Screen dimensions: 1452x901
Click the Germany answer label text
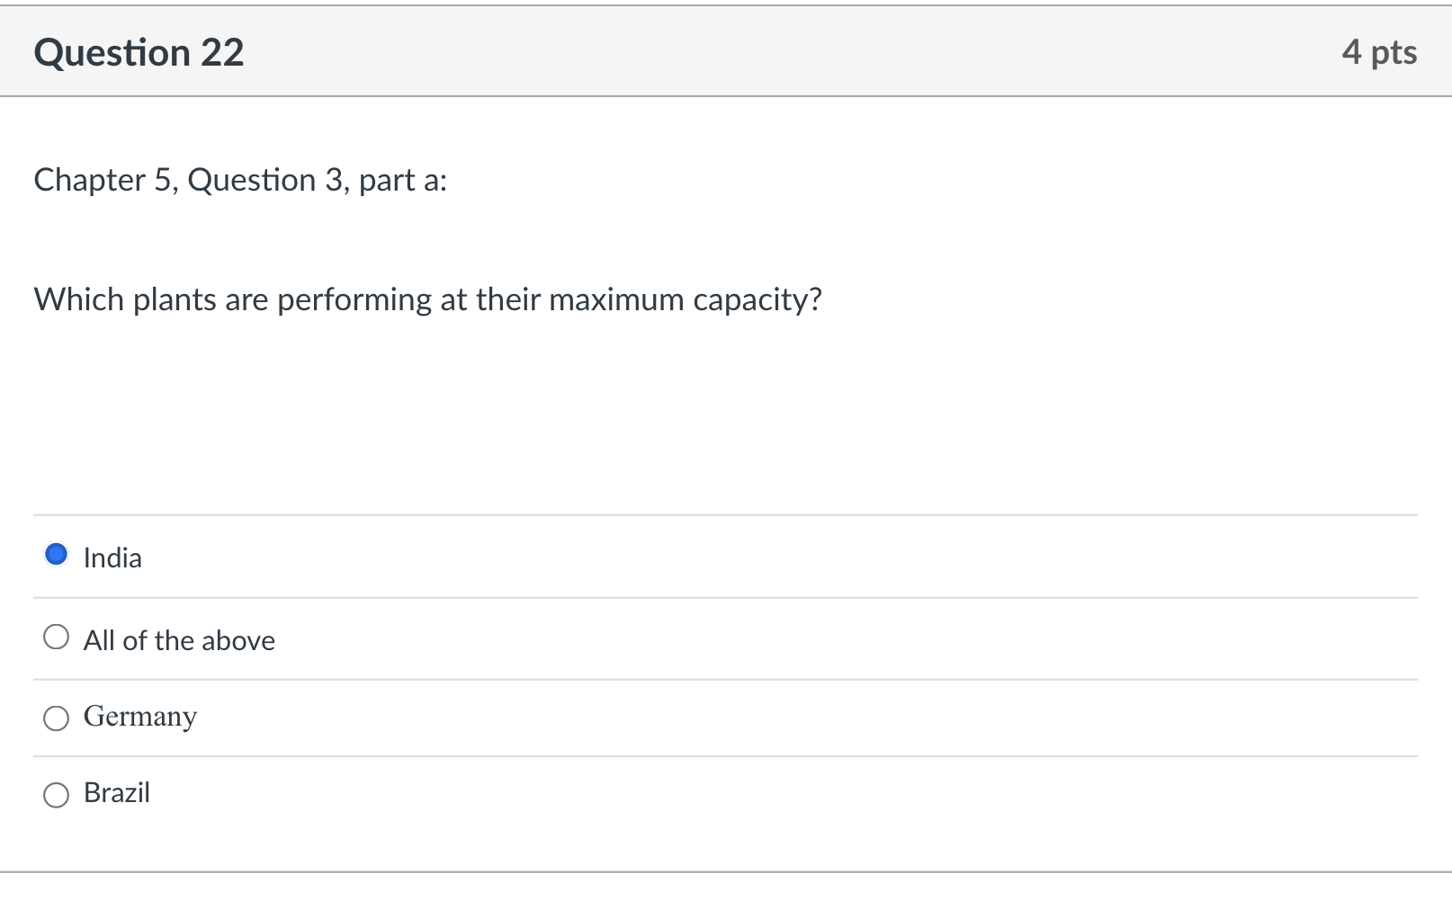tap(139, 717)
